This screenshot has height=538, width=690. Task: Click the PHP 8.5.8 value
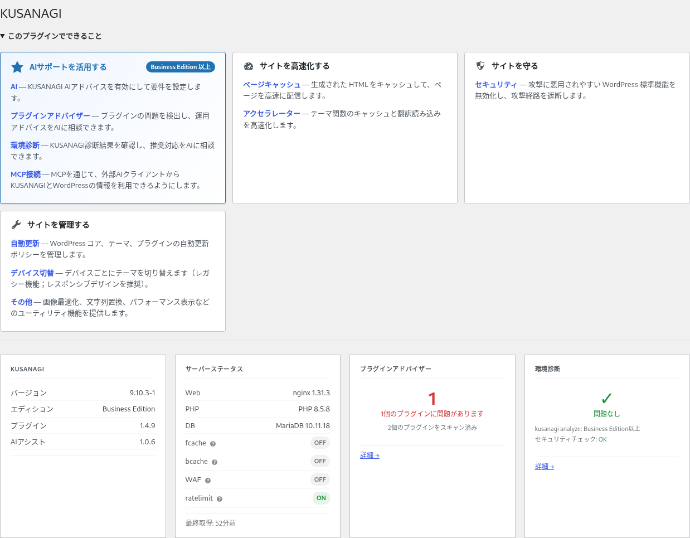coord(314,409)
